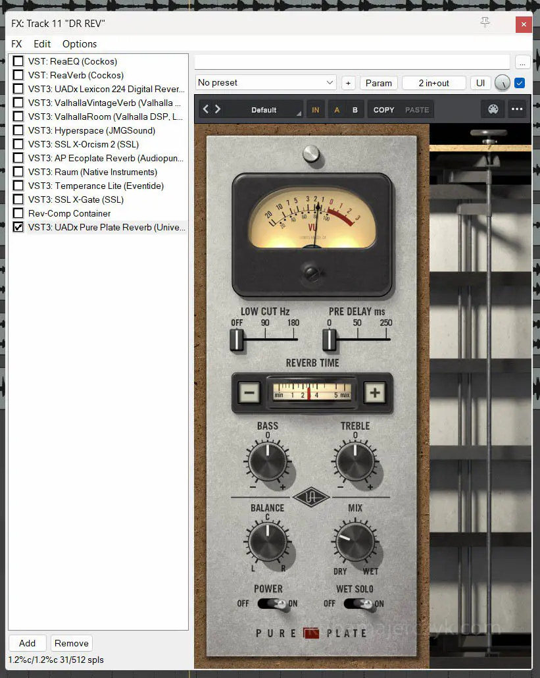Click the next preset right arrow
Viewport: 540px width, 678px height.
tap(218, 109)
